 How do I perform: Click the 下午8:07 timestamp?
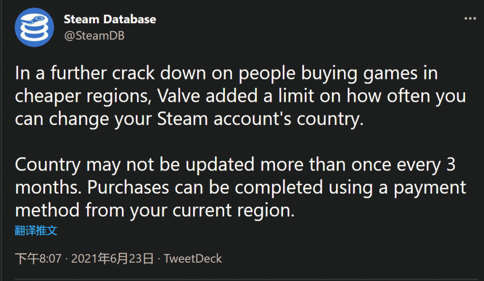tap(38, 258)
